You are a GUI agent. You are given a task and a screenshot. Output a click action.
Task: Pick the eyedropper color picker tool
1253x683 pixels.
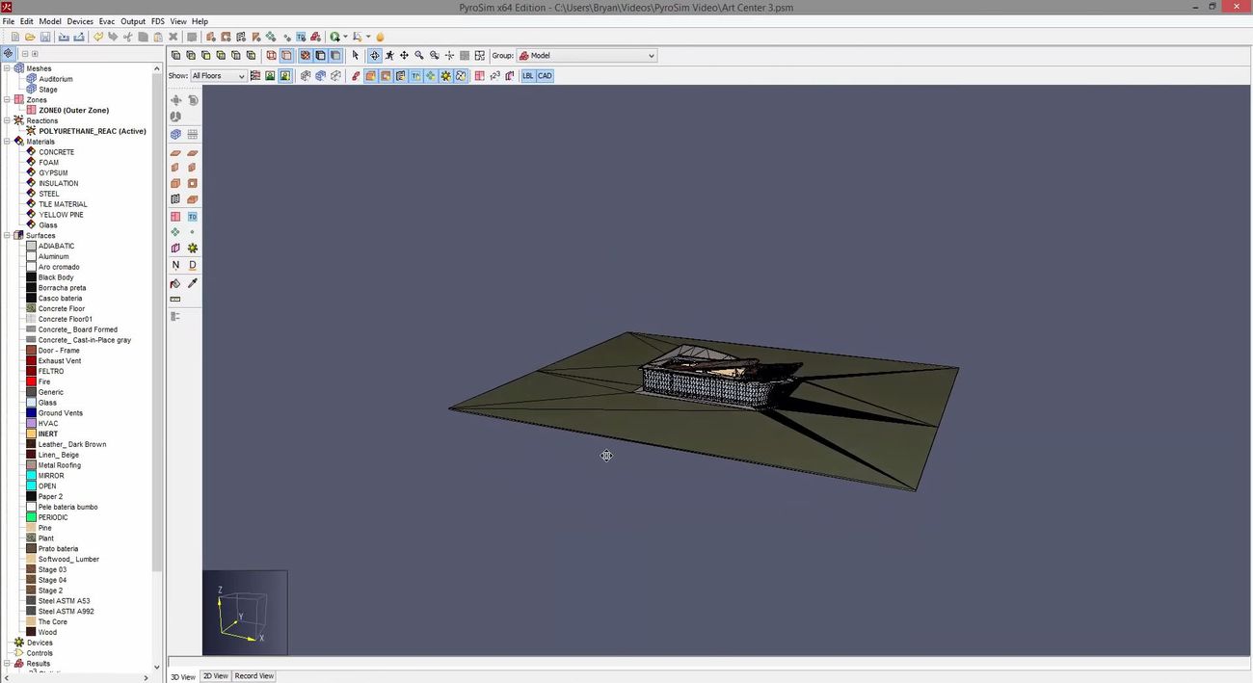pyautogui.click(x=193, y=283)
